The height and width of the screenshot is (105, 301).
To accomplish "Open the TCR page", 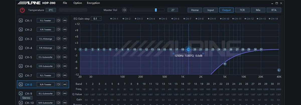I will click(x=242, y=10).
